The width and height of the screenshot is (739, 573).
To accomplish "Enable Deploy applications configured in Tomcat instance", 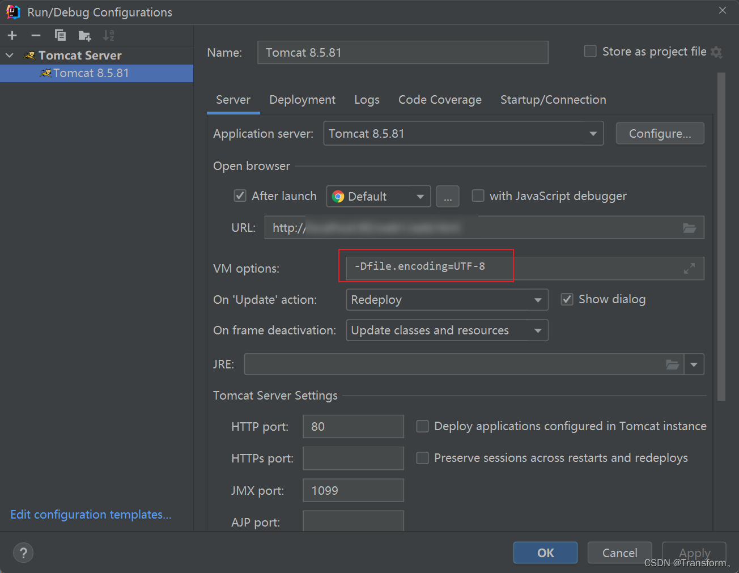I will tap(422, 426).
